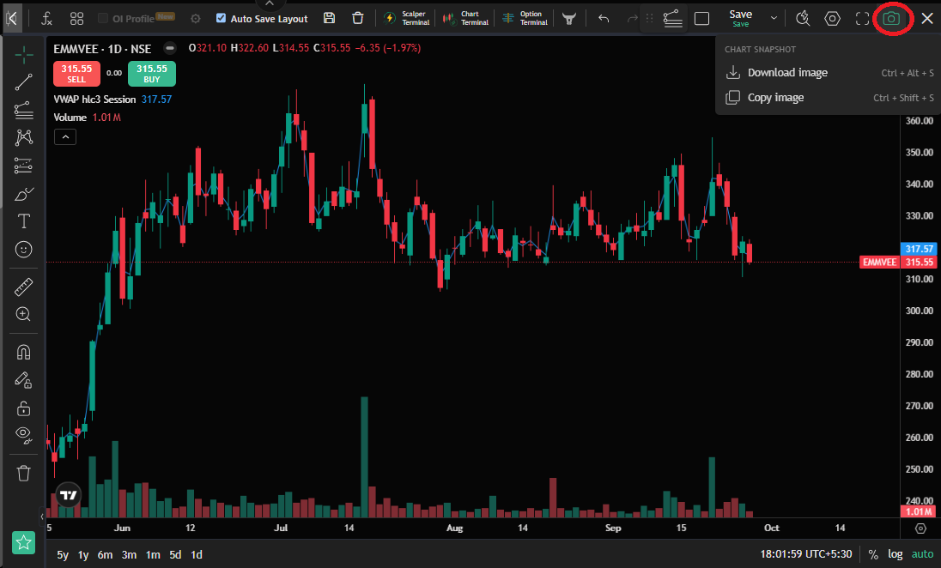Viewport: 941px width, 568px height.
Task: Switch to 1d time range
Action: point(197,555)
